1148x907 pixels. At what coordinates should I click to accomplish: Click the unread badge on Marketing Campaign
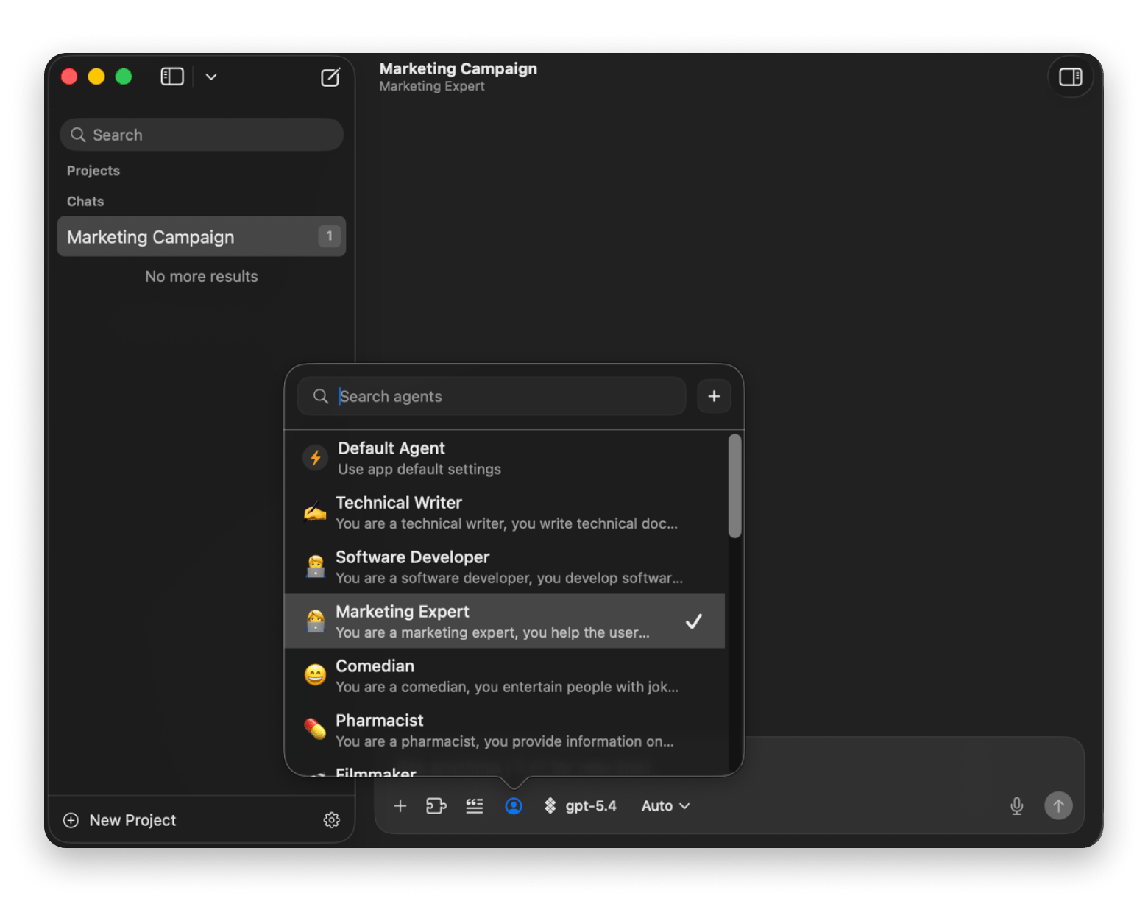[x=329, y=236]
